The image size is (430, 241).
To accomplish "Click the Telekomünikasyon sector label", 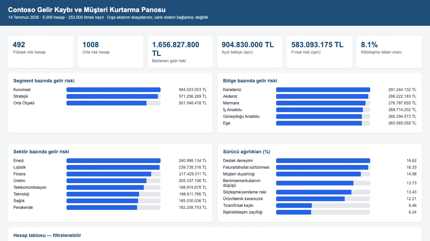I will (x=30, y=187).
